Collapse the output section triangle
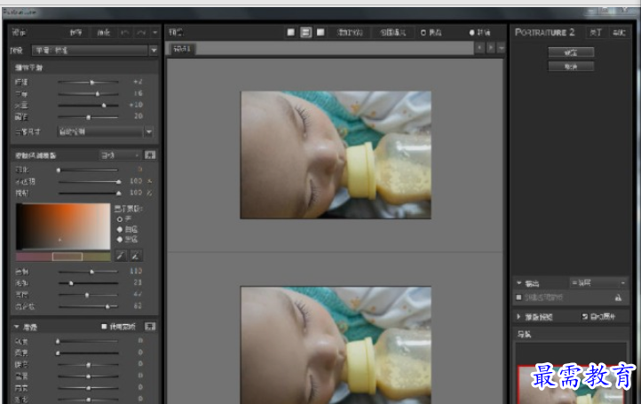The height and width of the screenshot is (404, 641). [519, 283]
